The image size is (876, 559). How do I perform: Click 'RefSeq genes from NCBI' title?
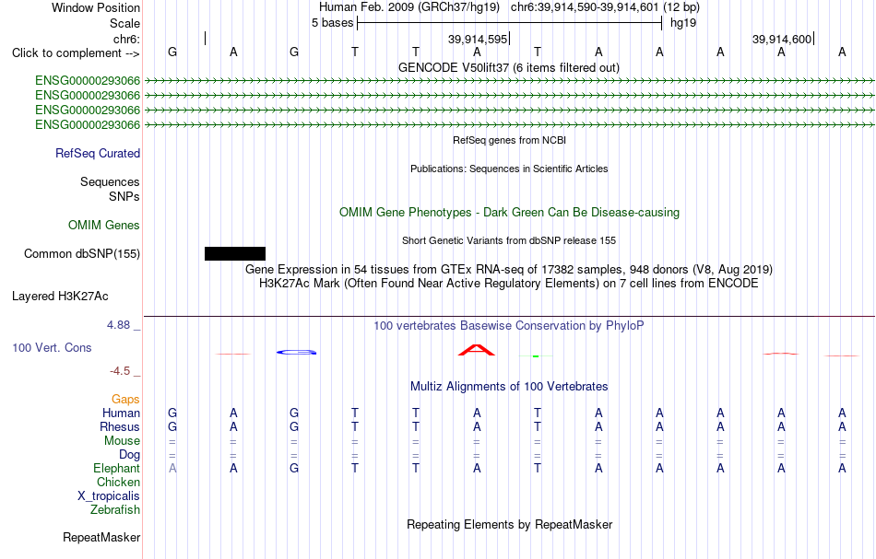(x=510, y=140)
